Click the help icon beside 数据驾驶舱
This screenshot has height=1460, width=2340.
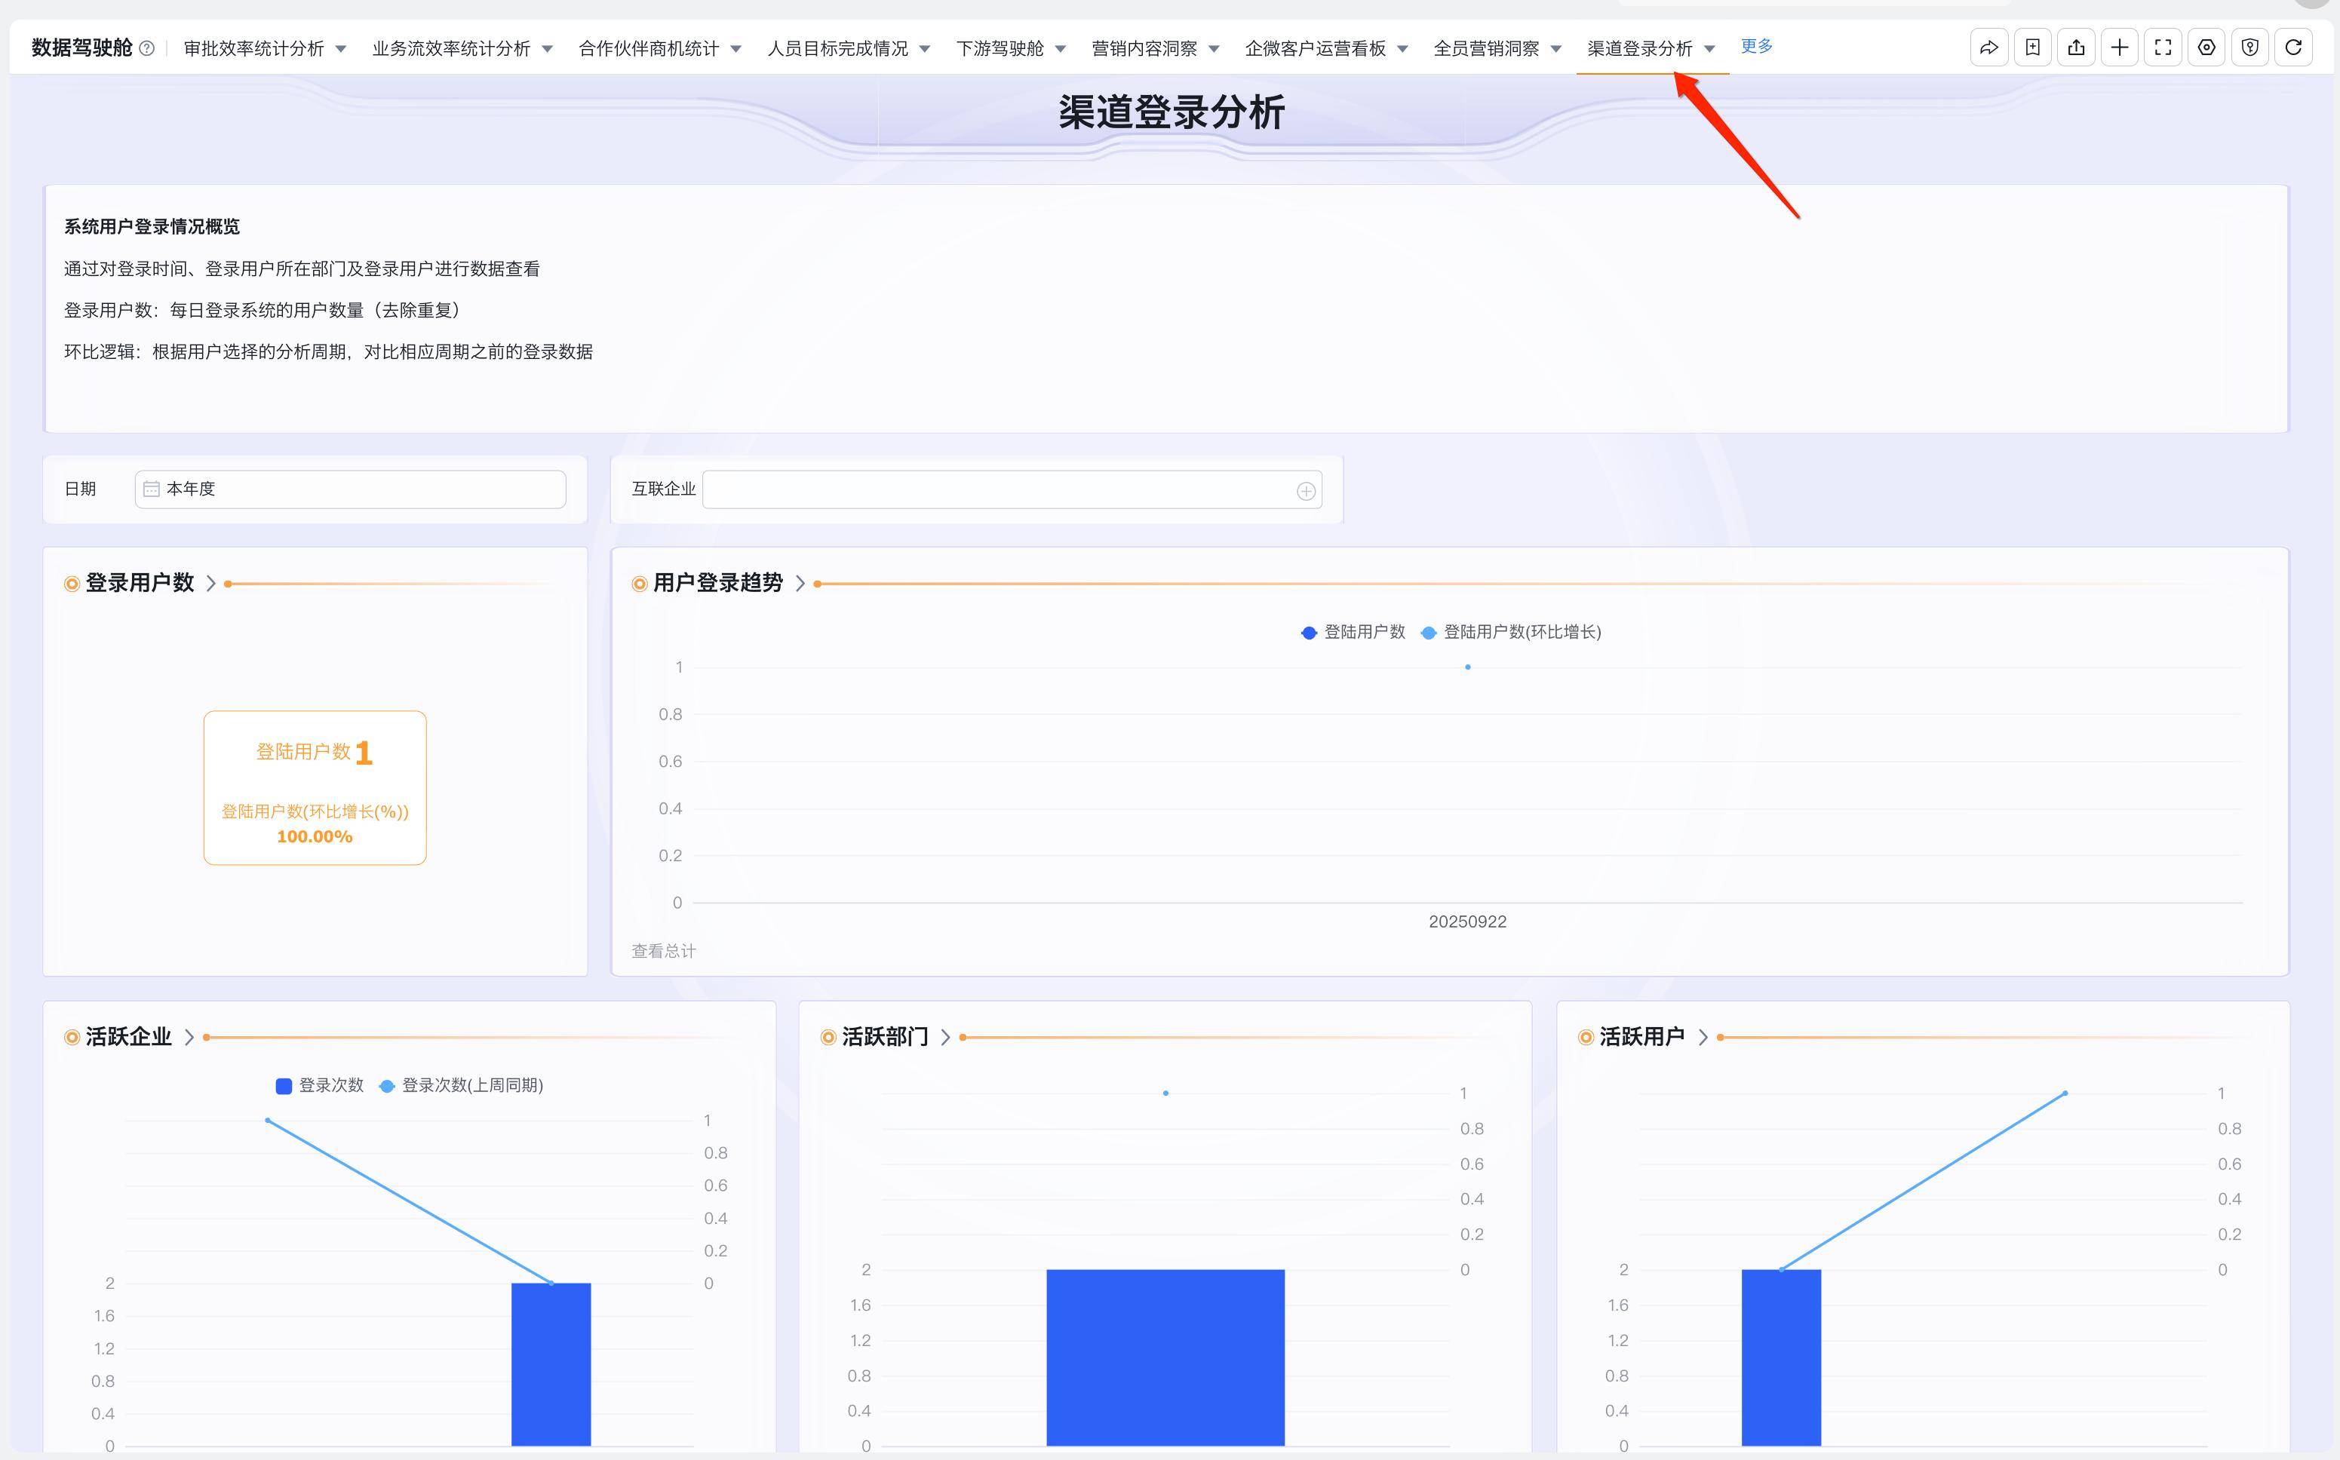[x=147, y=48]
